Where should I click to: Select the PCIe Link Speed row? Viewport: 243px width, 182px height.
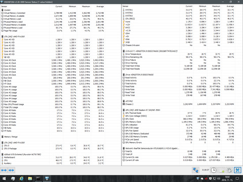[x=179, y=140]
